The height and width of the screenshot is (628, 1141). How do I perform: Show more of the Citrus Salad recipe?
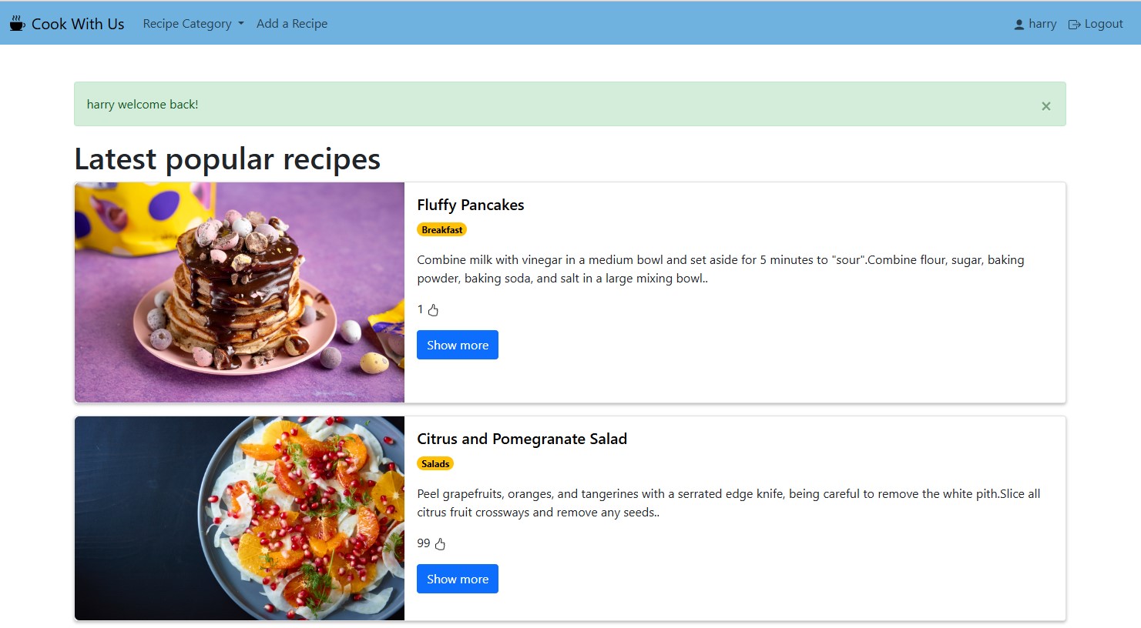coord(458,579)
